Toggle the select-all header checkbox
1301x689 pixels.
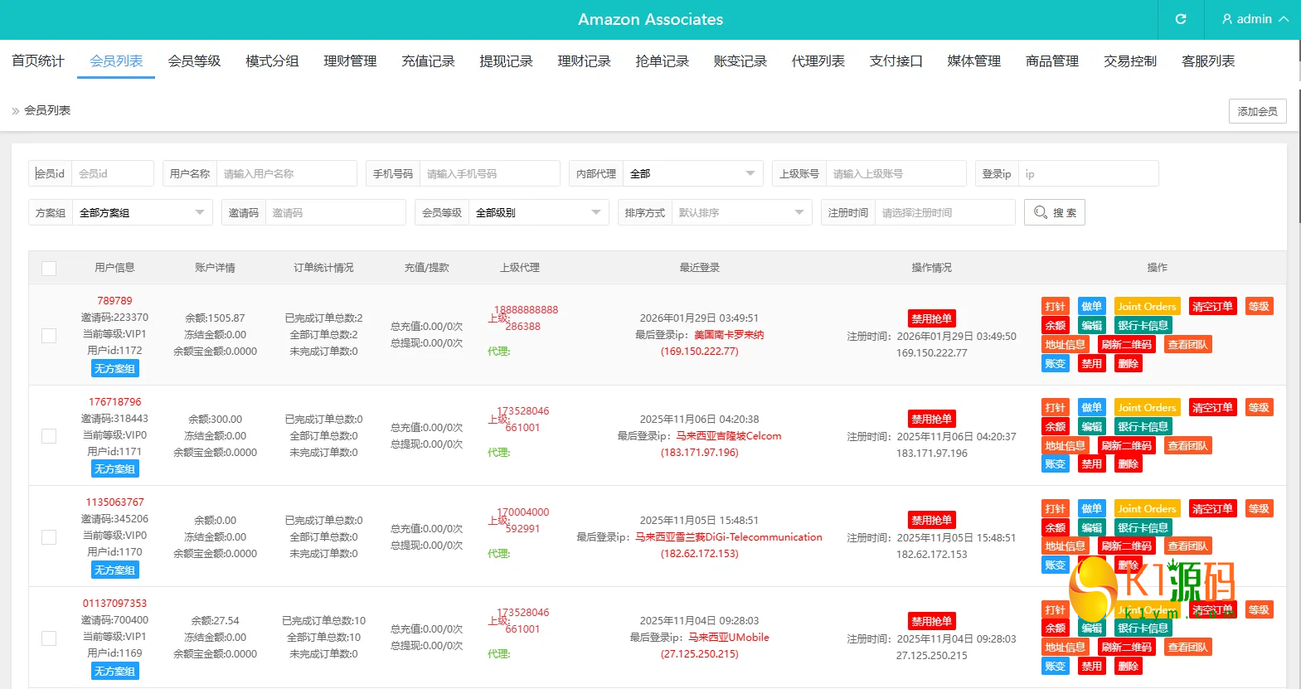[x=49, y=268]
